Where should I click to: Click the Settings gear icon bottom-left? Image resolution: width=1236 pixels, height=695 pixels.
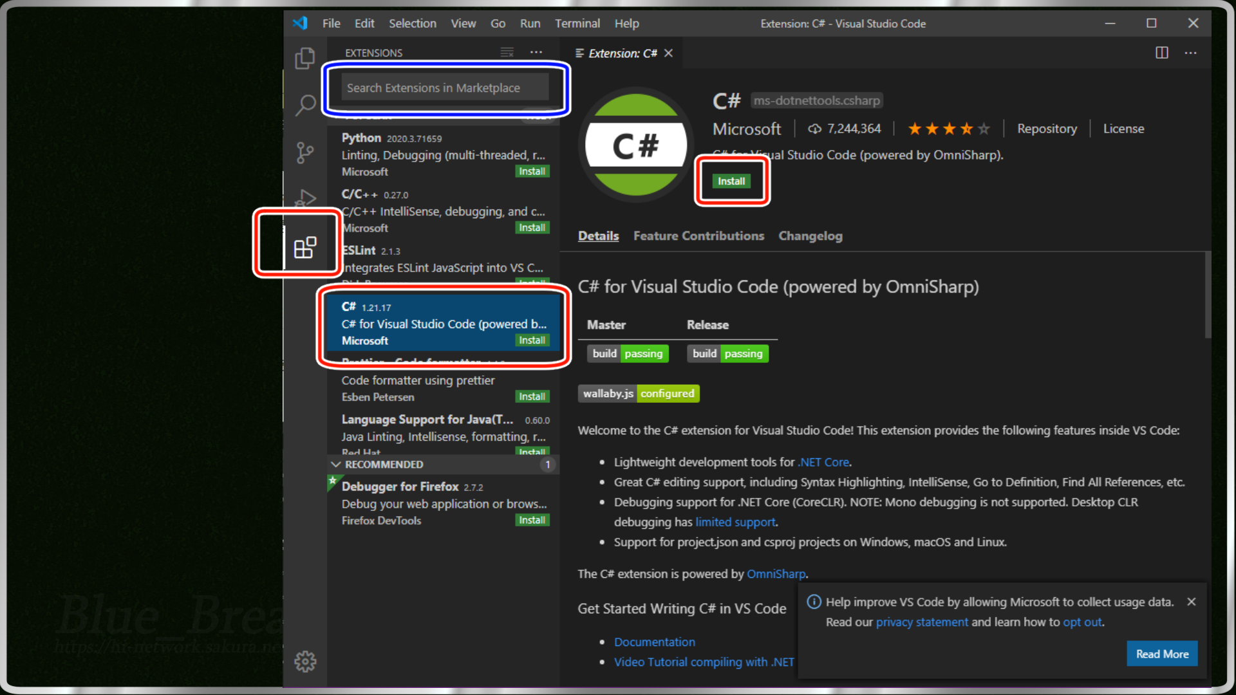pos(306,661)
